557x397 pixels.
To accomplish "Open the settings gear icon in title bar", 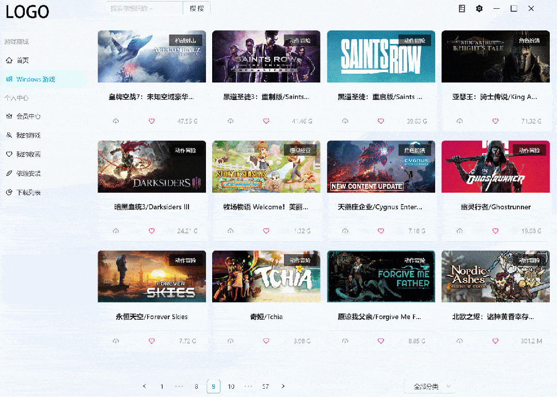I will [479, 9].
